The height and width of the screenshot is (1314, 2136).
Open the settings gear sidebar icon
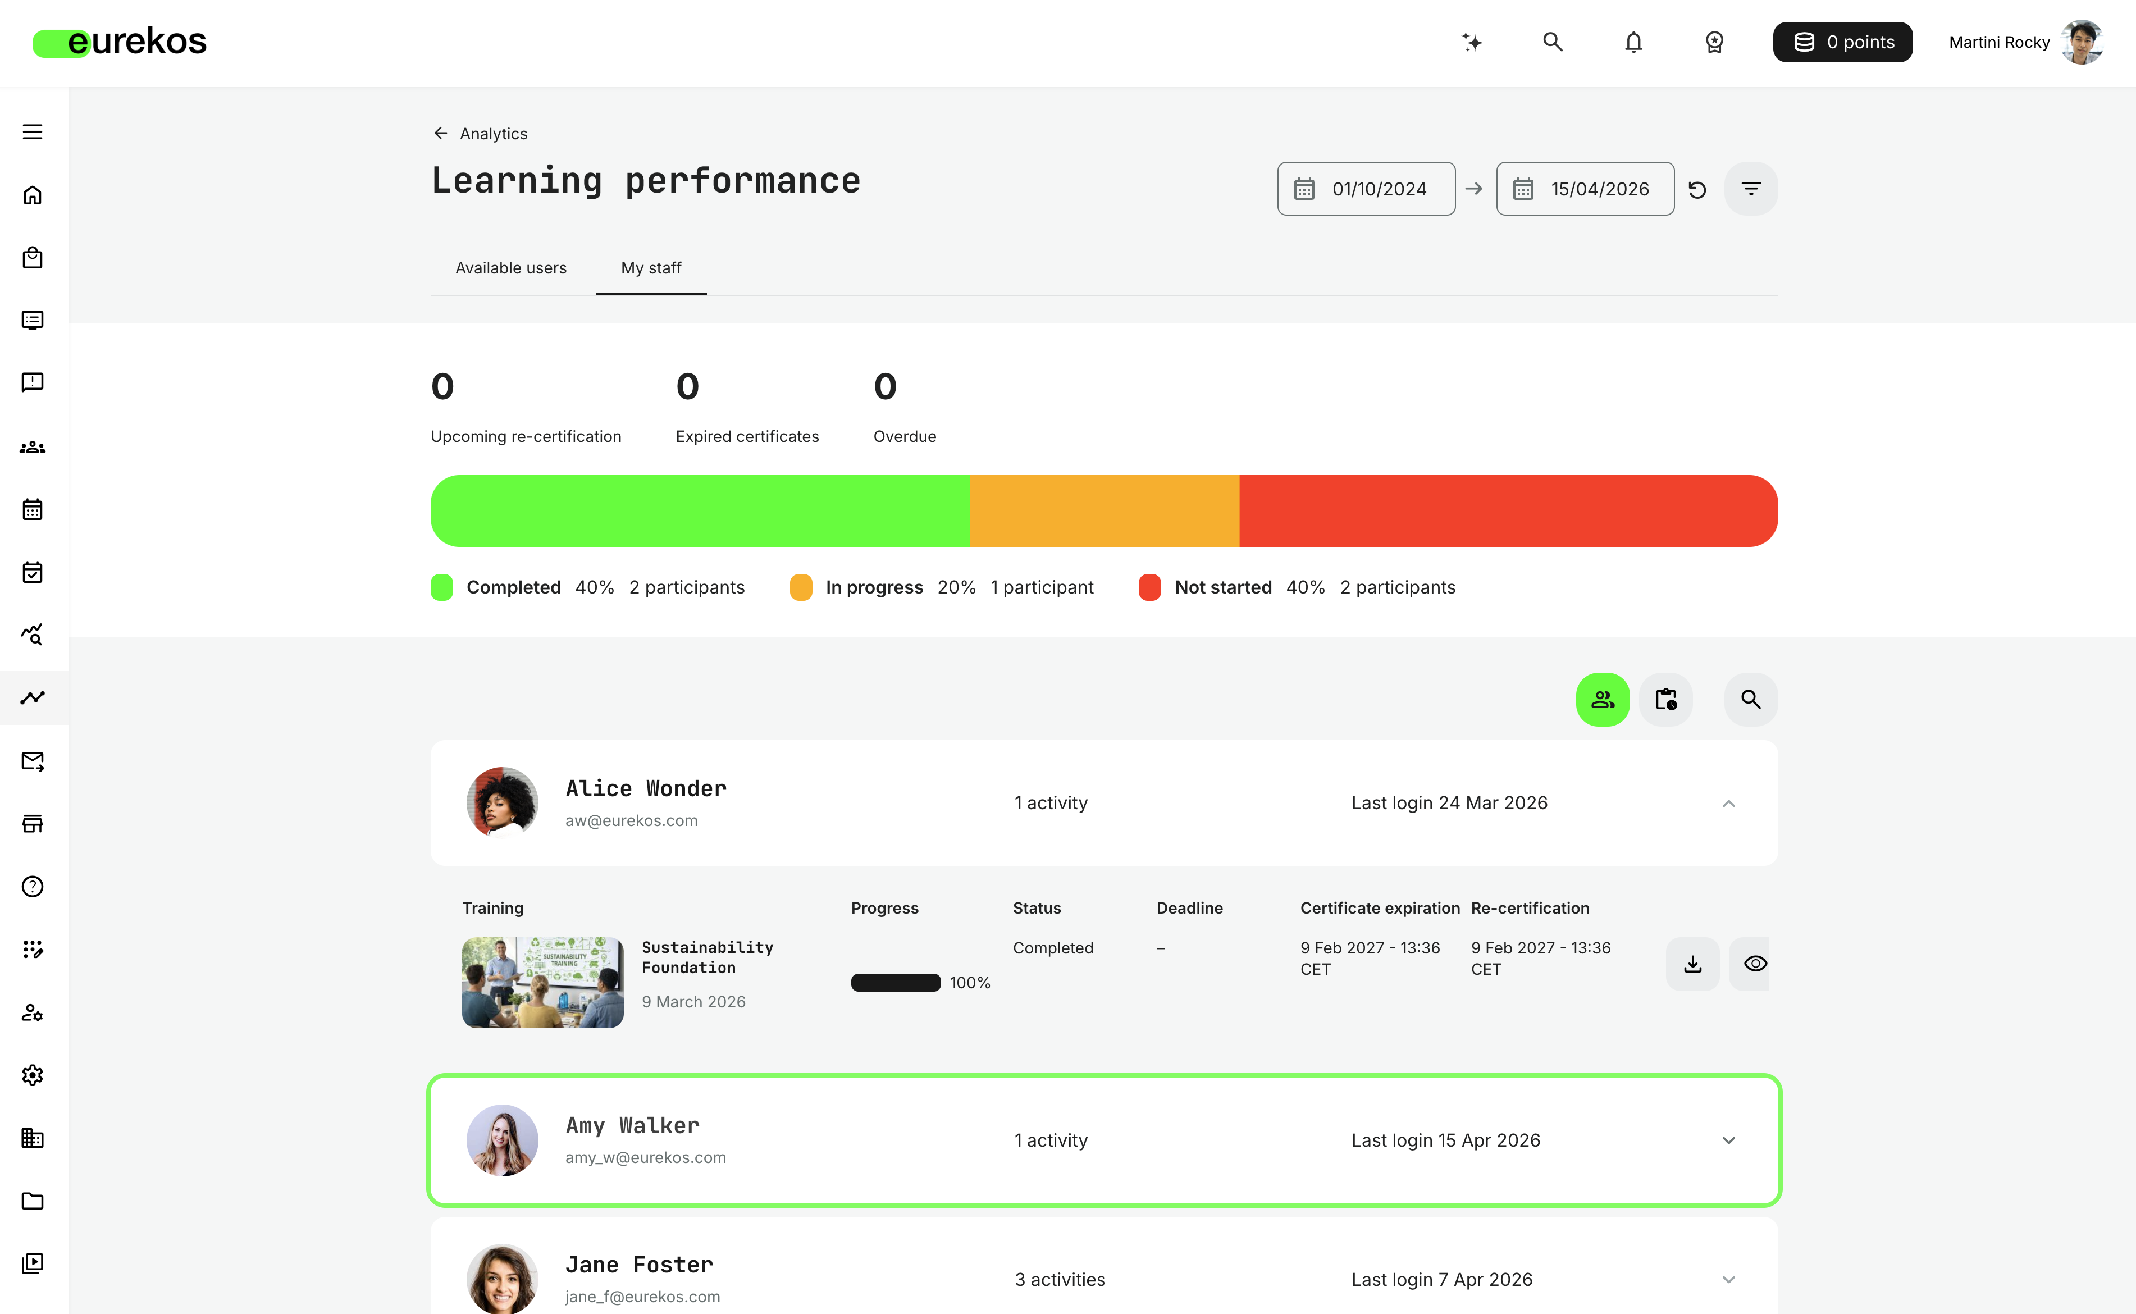pos(32,1075)
